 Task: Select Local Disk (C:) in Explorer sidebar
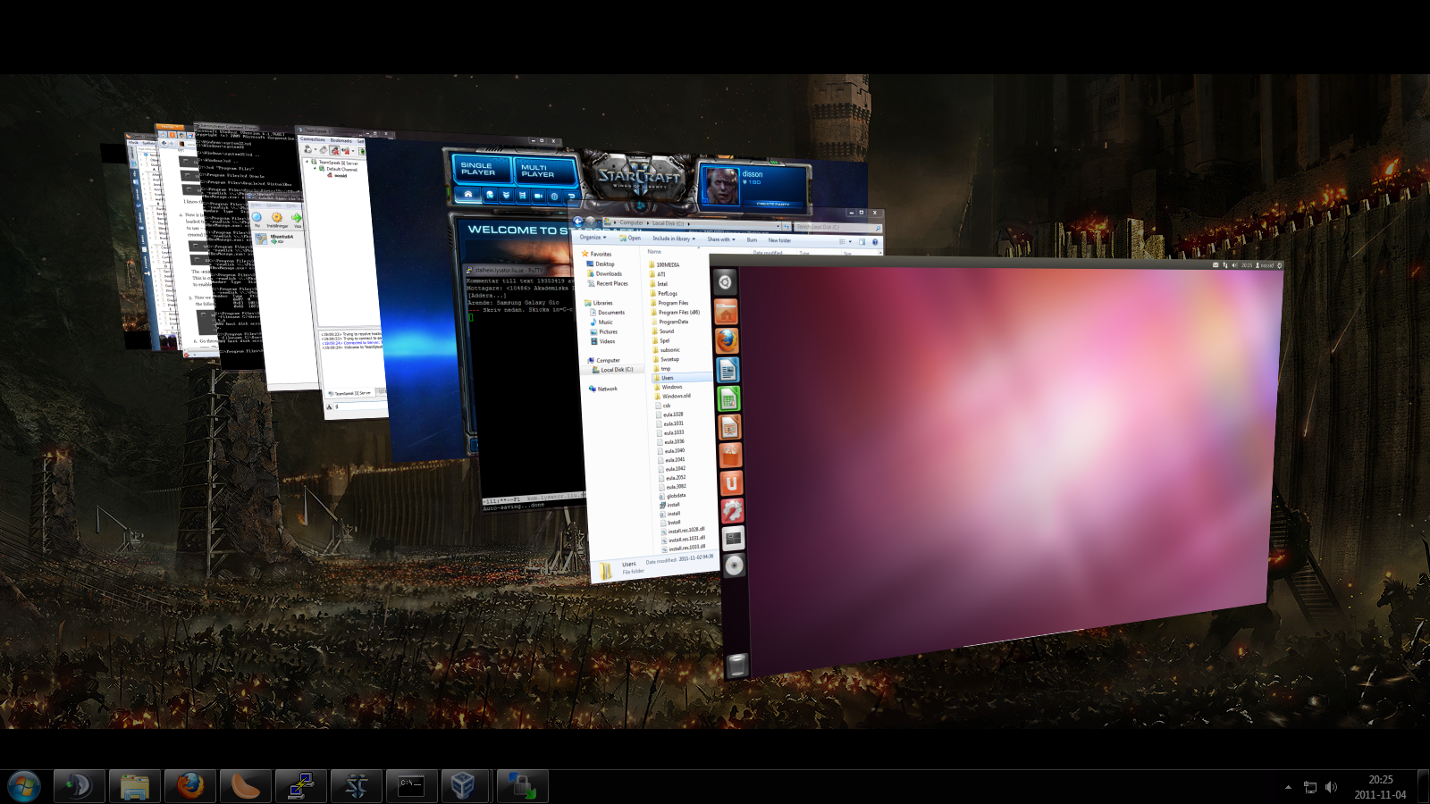612,370
